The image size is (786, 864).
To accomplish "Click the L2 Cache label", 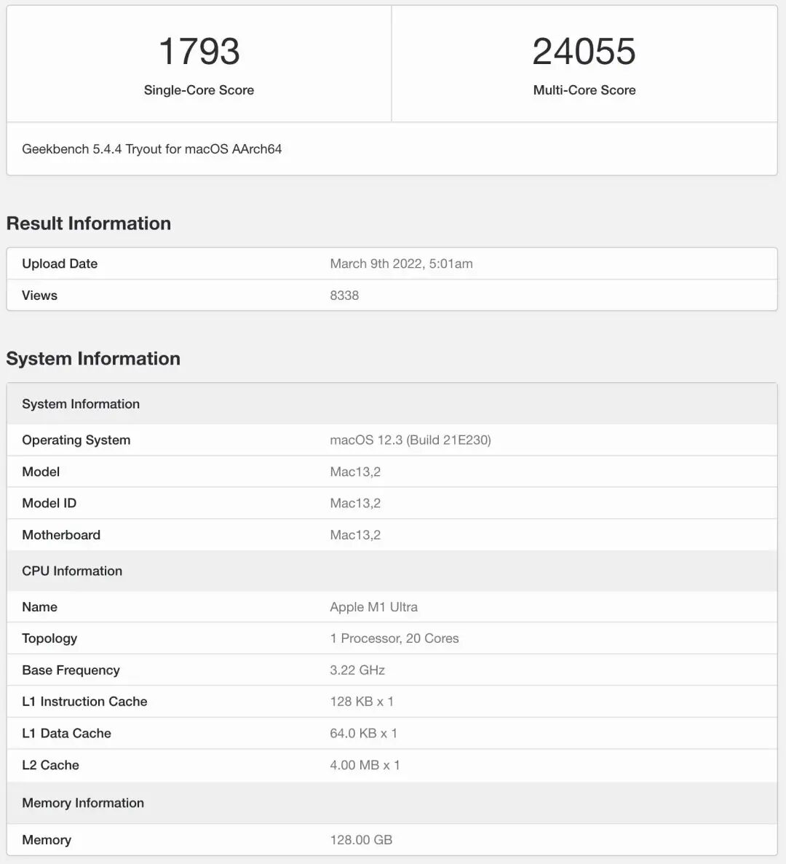I will pyautogui.click(x=51, y=765).
